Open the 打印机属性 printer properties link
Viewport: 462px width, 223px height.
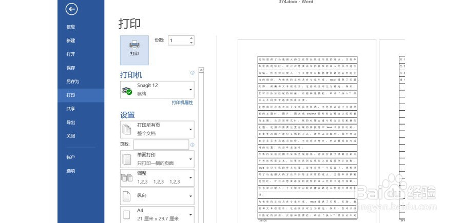(182, 103)
